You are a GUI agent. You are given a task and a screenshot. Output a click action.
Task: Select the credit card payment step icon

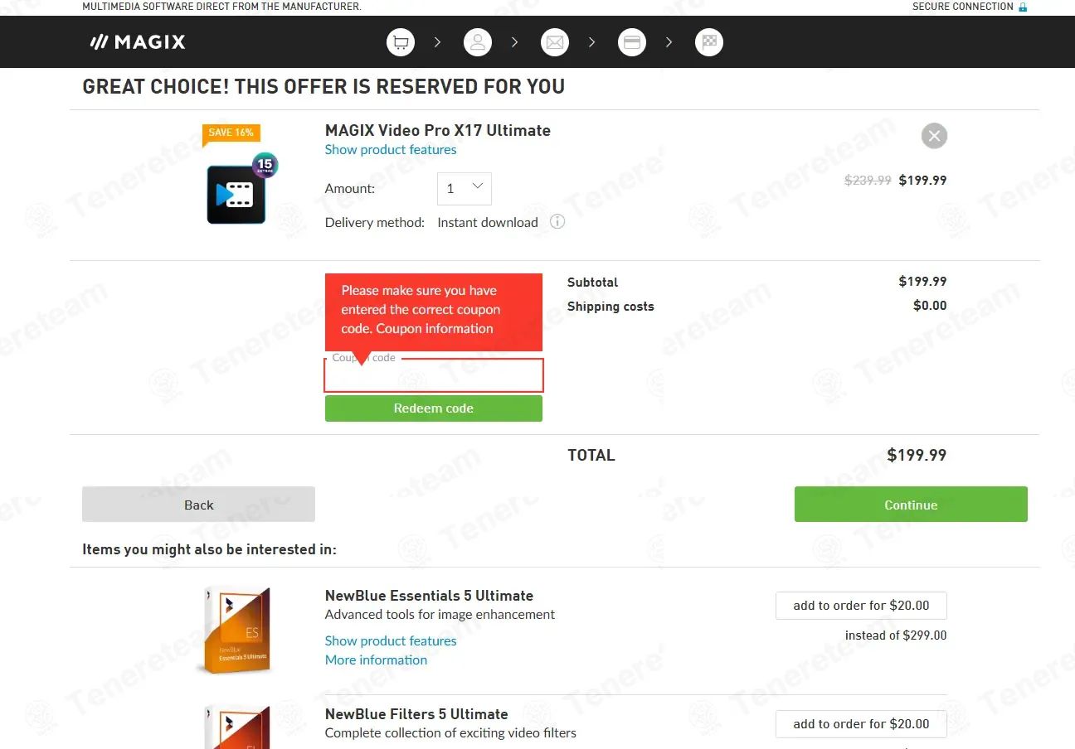(x=632, y=42)
